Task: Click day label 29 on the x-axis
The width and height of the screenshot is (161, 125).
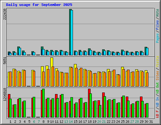Action: [142, 122]
